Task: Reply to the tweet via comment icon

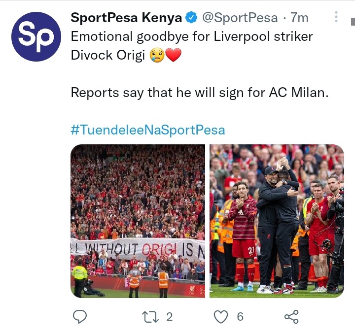Action: [x=80, y=316]
